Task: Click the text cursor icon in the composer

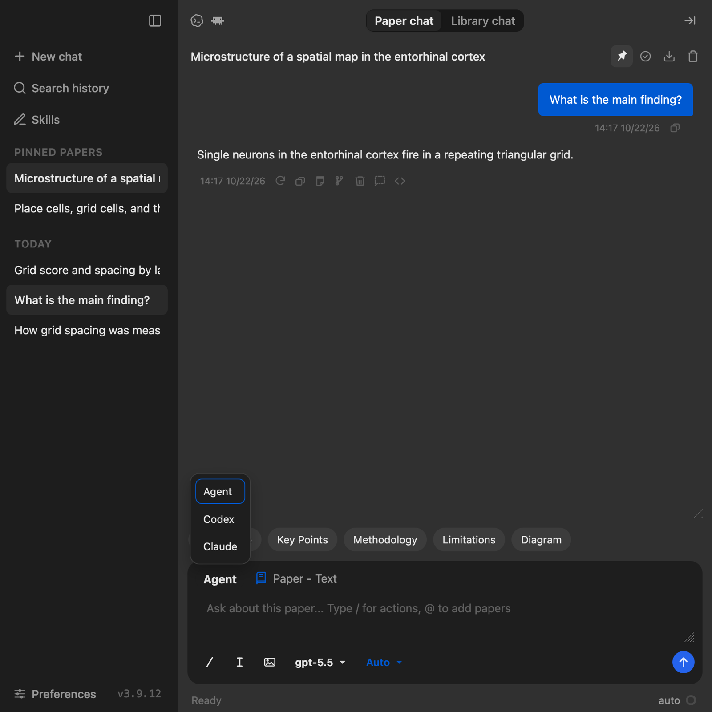Action: (239, 662)
